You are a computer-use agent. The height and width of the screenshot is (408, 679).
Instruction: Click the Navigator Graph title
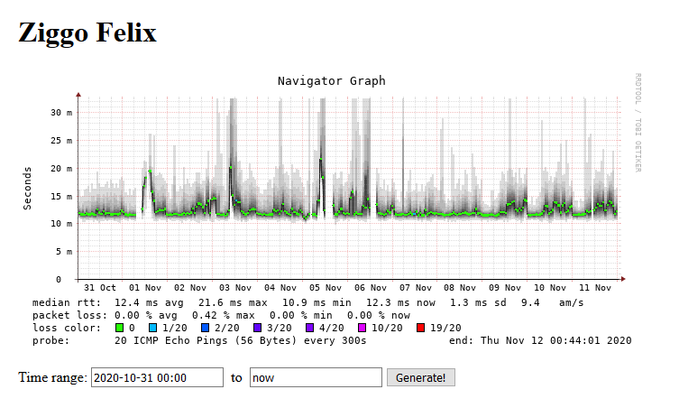[331, 81]
